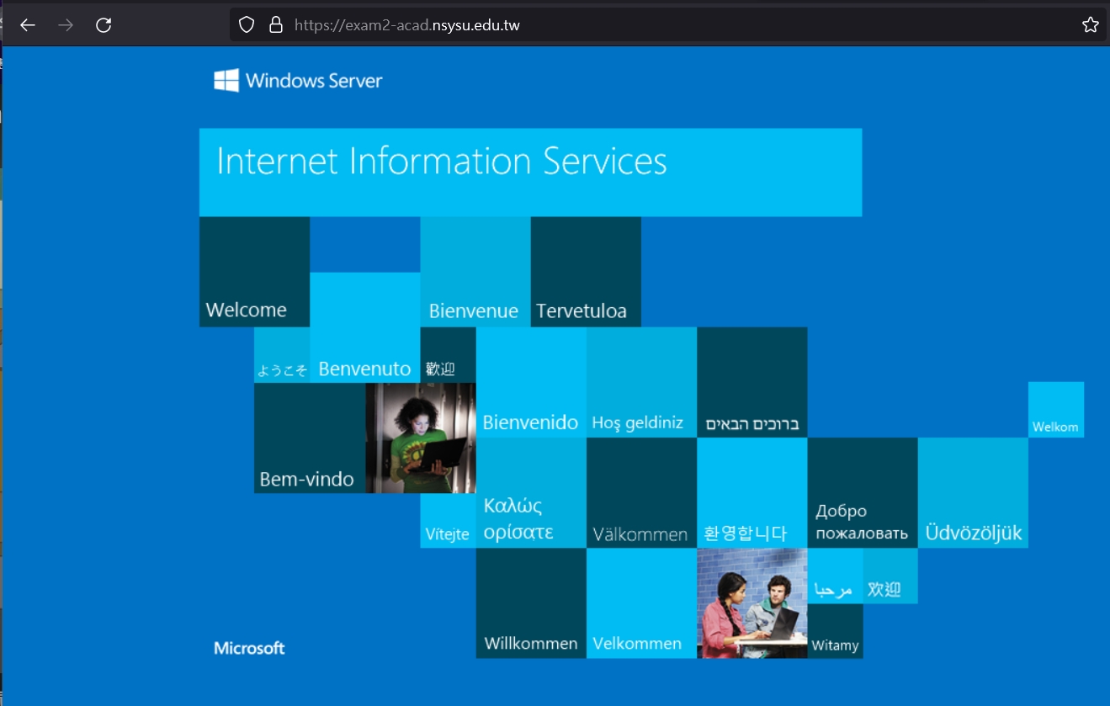The width and height of the screenshot is (1110, 706).
Task: Click the photo of two people at a laptop
Action: point(752,603)
